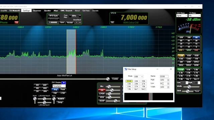
Task: Click the Swap button
Action: 60,102
